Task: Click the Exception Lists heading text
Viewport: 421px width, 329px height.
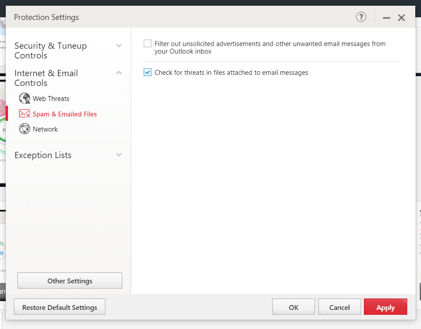Action: click(43, 155)
